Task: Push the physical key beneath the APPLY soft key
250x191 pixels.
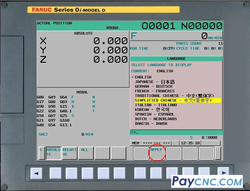Action: pos(156,173)
